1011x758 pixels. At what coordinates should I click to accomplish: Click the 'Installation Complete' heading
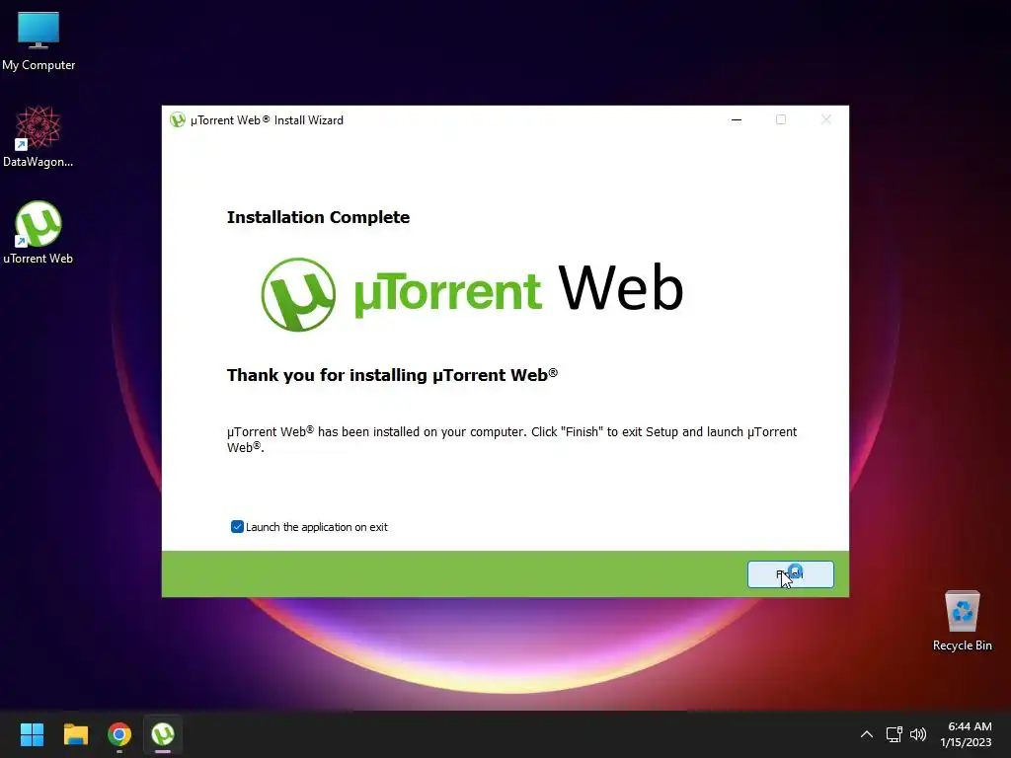click(x=318, y=217)
